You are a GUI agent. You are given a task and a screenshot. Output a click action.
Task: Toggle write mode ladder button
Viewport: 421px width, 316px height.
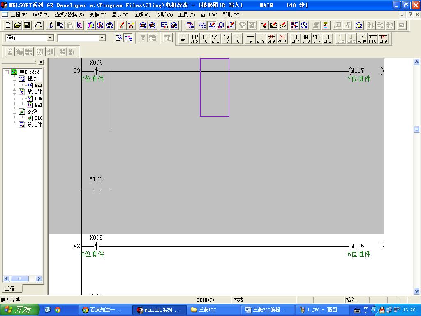click(x=212, y=26)
